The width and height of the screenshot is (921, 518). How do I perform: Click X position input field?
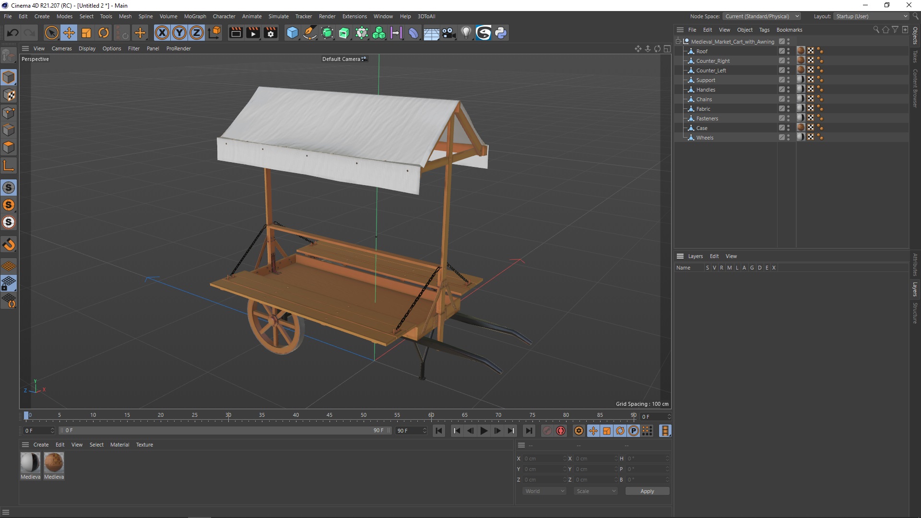tap(543, 459)
